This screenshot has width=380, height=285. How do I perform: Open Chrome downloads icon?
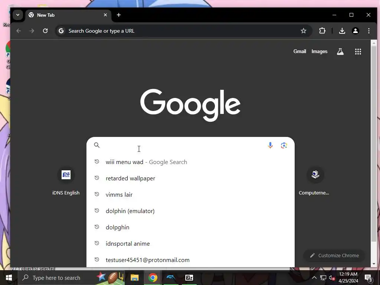[x=342, y=31]
